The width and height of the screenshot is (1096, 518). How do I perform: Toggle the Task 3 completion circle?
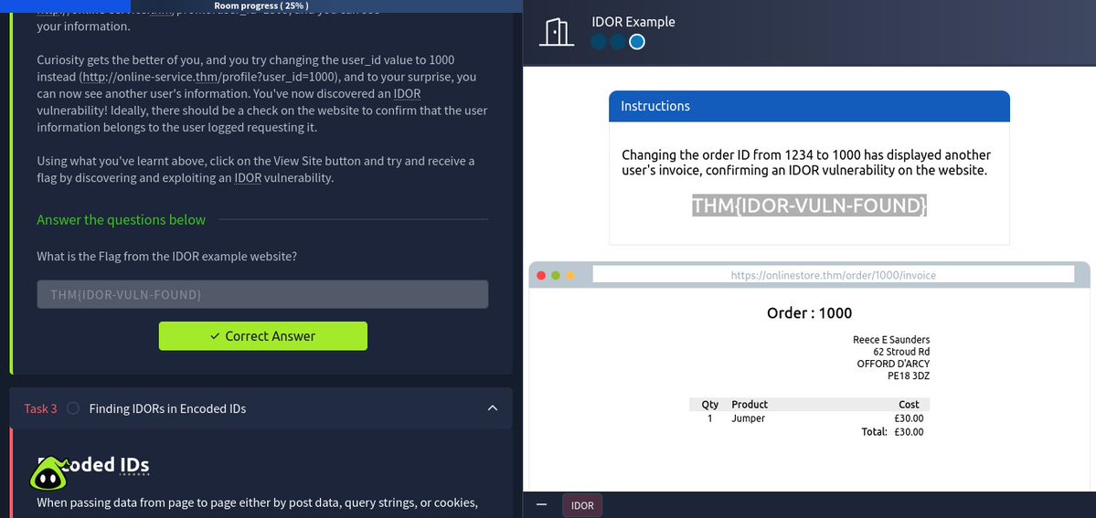coord(73,408)
